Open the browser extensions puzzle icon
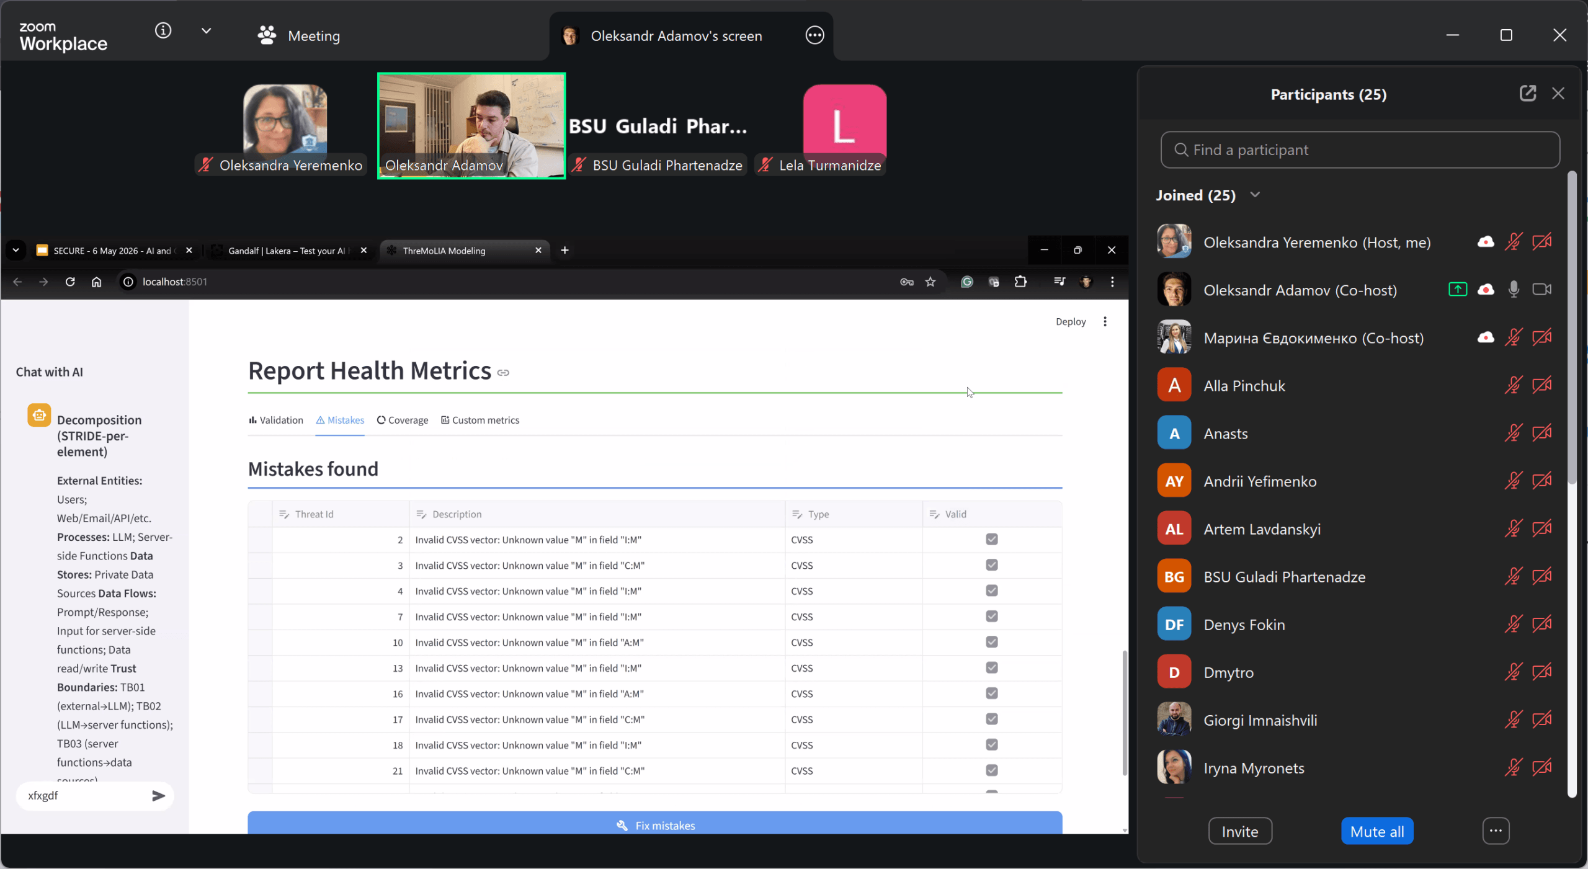 click(1020, 282)
